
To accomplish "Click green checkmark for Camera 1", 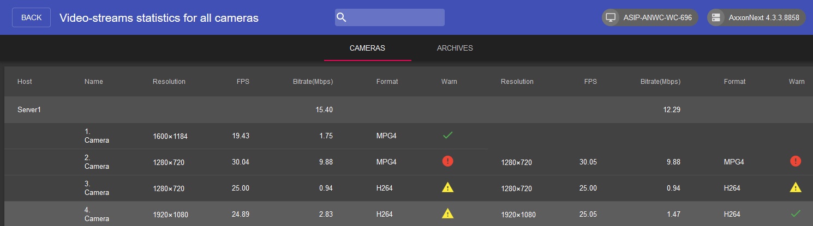I will (x=448, y=136).
